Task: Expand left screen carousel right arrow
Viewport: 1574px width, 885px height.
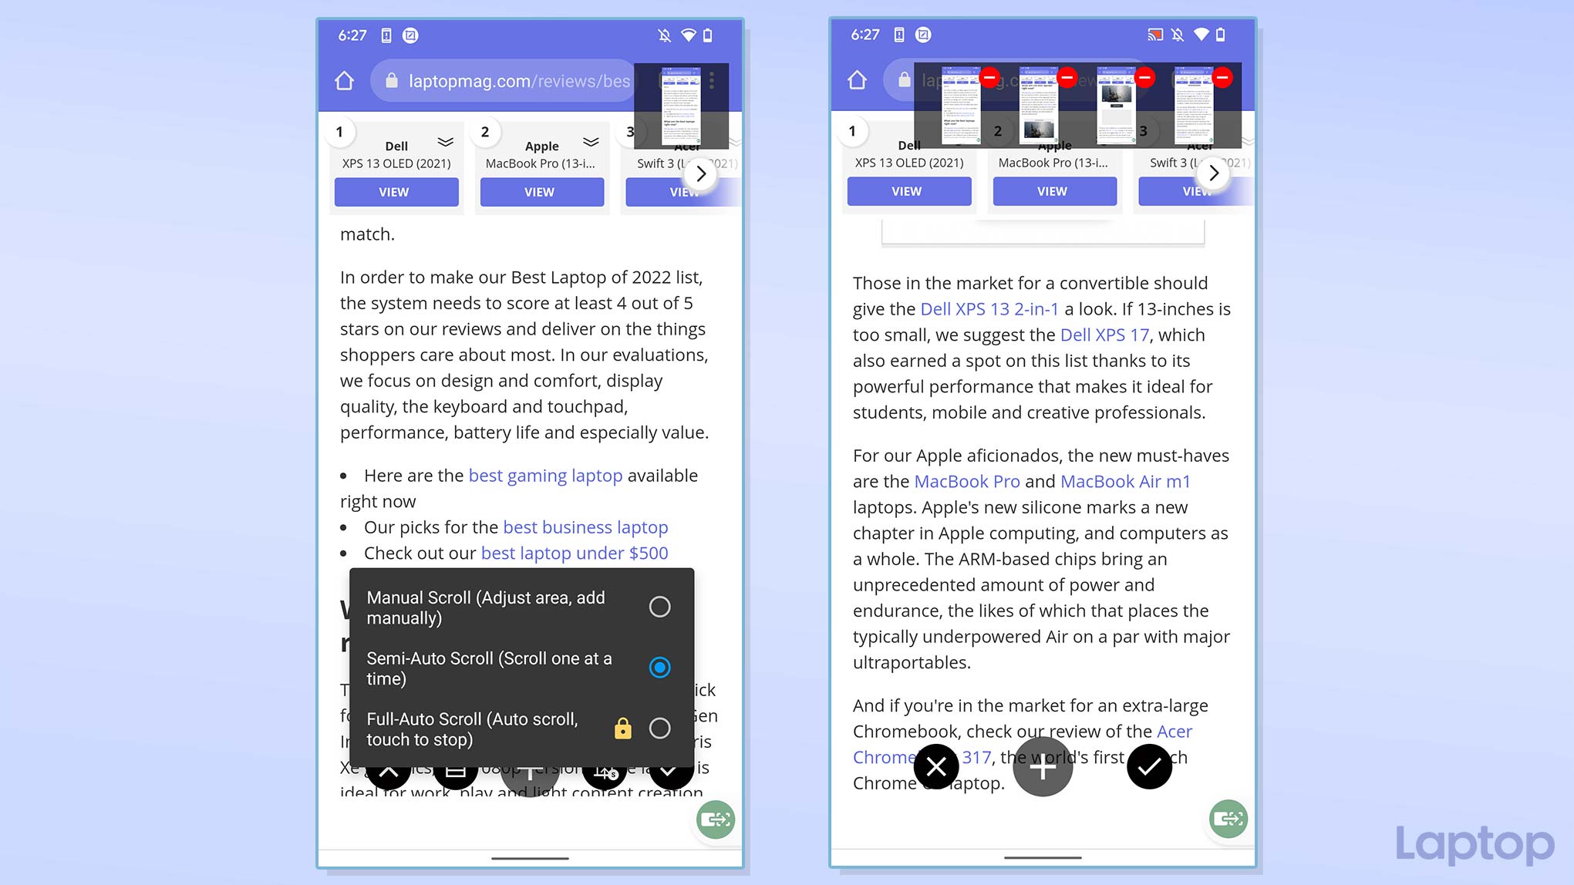Action: (x=699, y=173)
